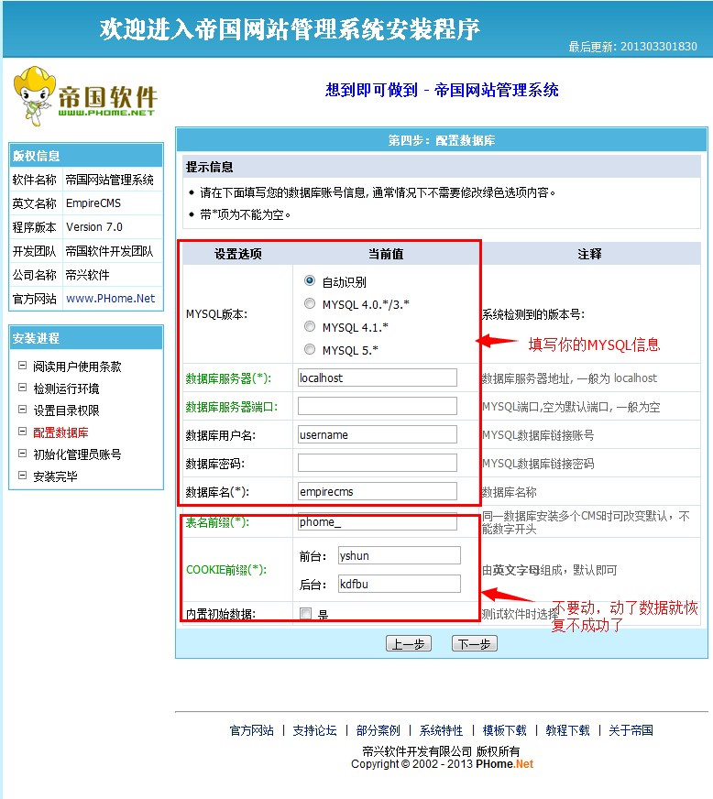The image size is (713, 799).
Task: Click the 表名前缀 phome_ input field
Action: 377,522
